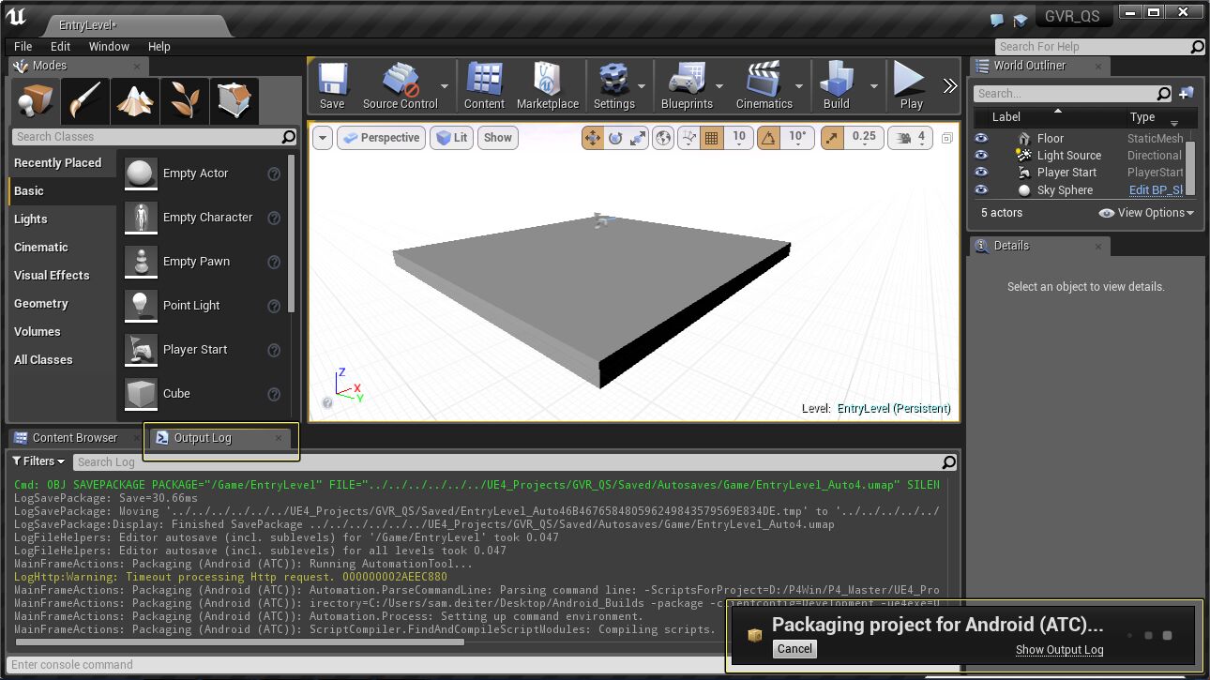Switch to the Content Browser tab
The width and height of the screenshot is (1210, 680).
tap(75, 437)
